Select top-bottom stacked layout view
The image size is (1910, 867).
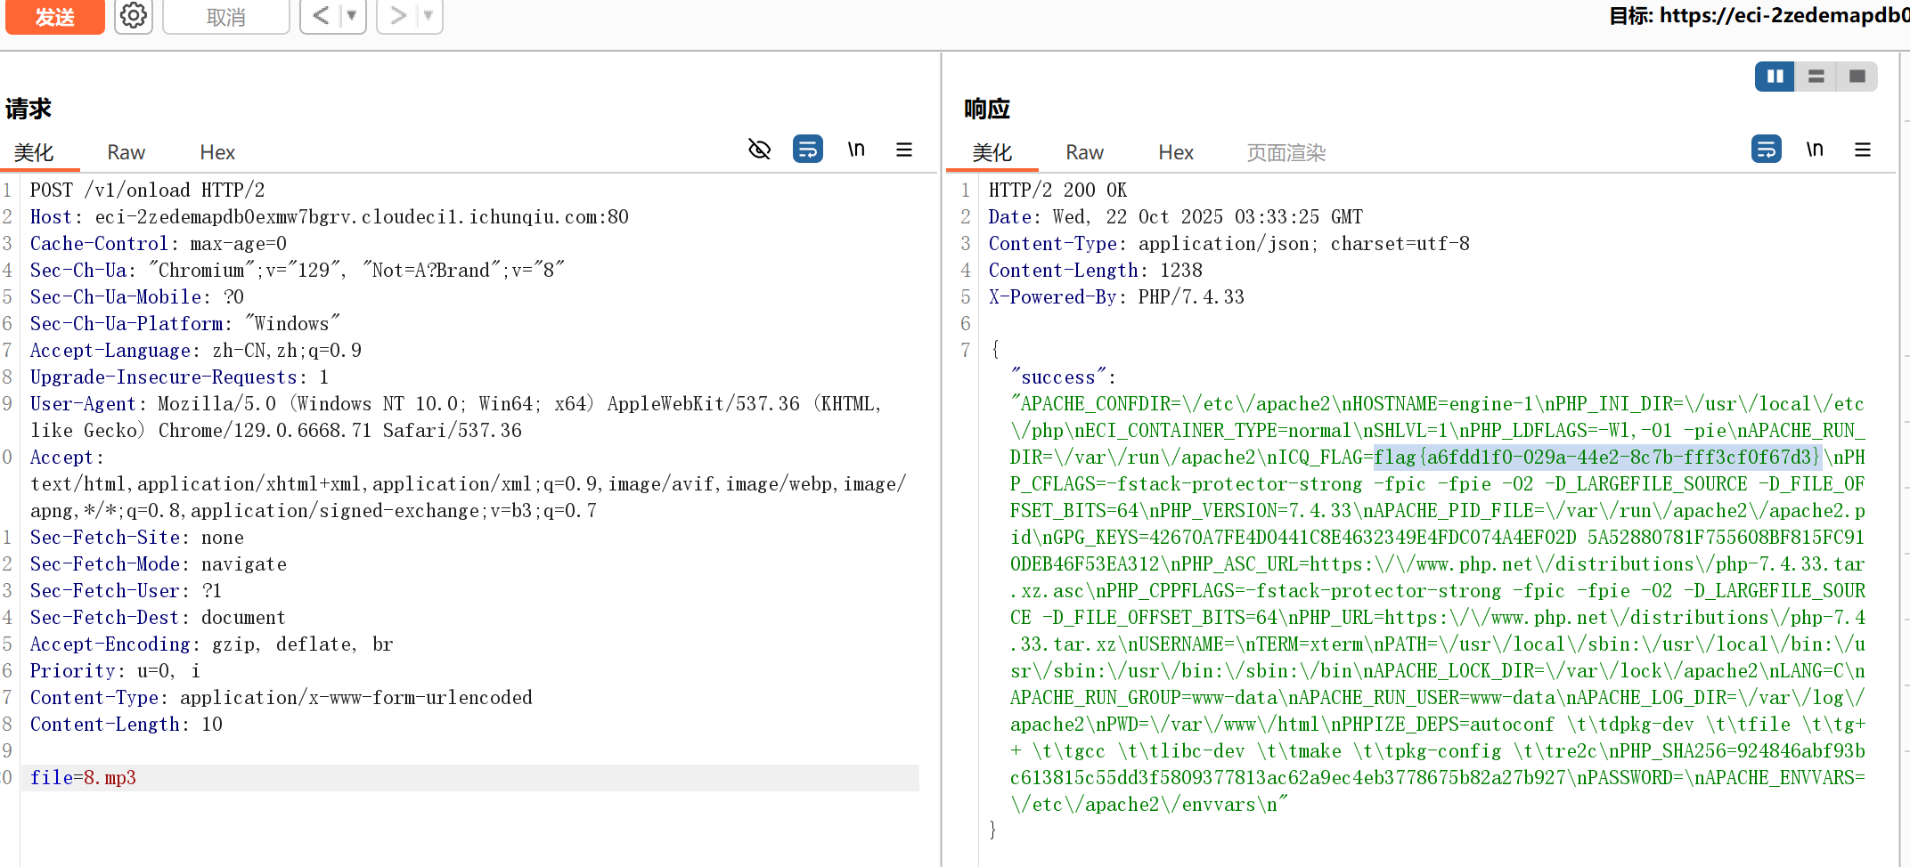(x=1816, y=77)
